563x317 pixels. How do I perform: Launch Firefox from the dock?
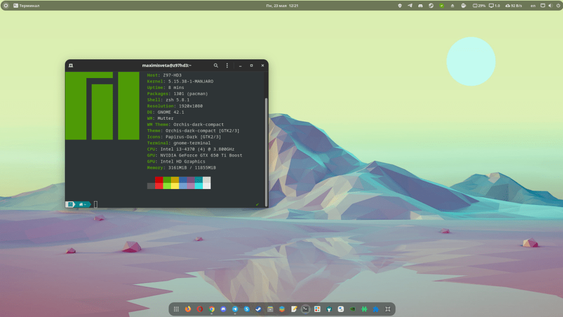(187, 309)
